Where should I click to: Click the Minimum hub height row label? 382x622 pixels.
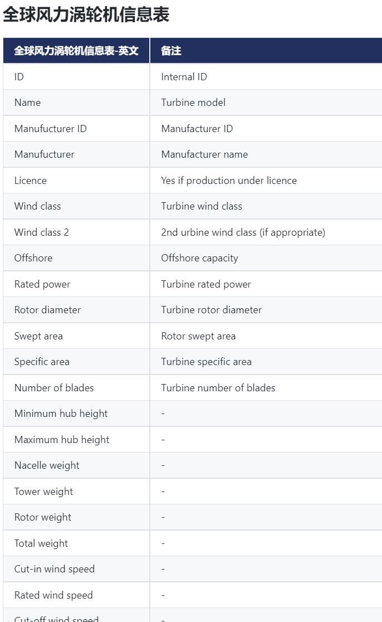(x=61, y=414)
